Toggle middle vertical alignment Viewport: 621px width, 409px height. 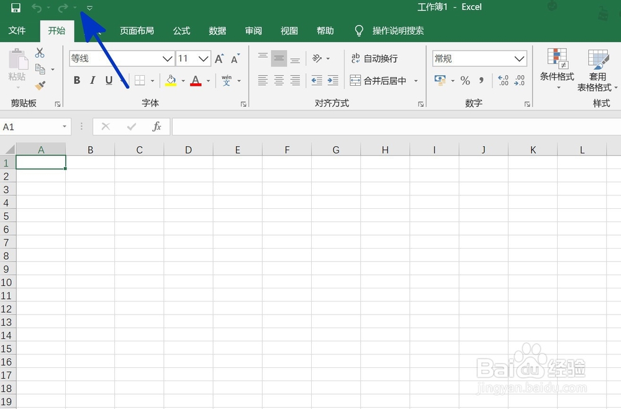pos(279,58)
